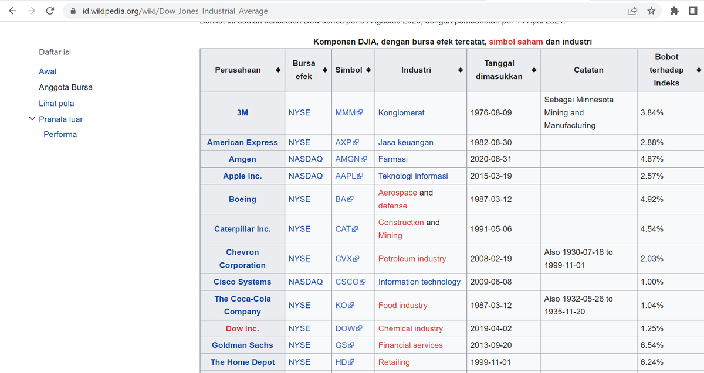
Task: Open CVX external ticker link
Action: click(347, 259)
